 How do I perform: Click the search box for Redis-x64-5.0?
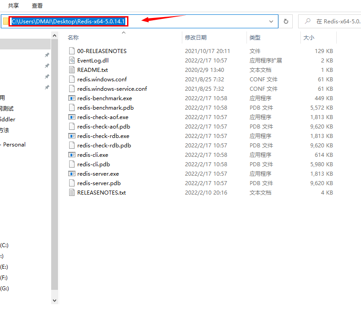(330, 22)
